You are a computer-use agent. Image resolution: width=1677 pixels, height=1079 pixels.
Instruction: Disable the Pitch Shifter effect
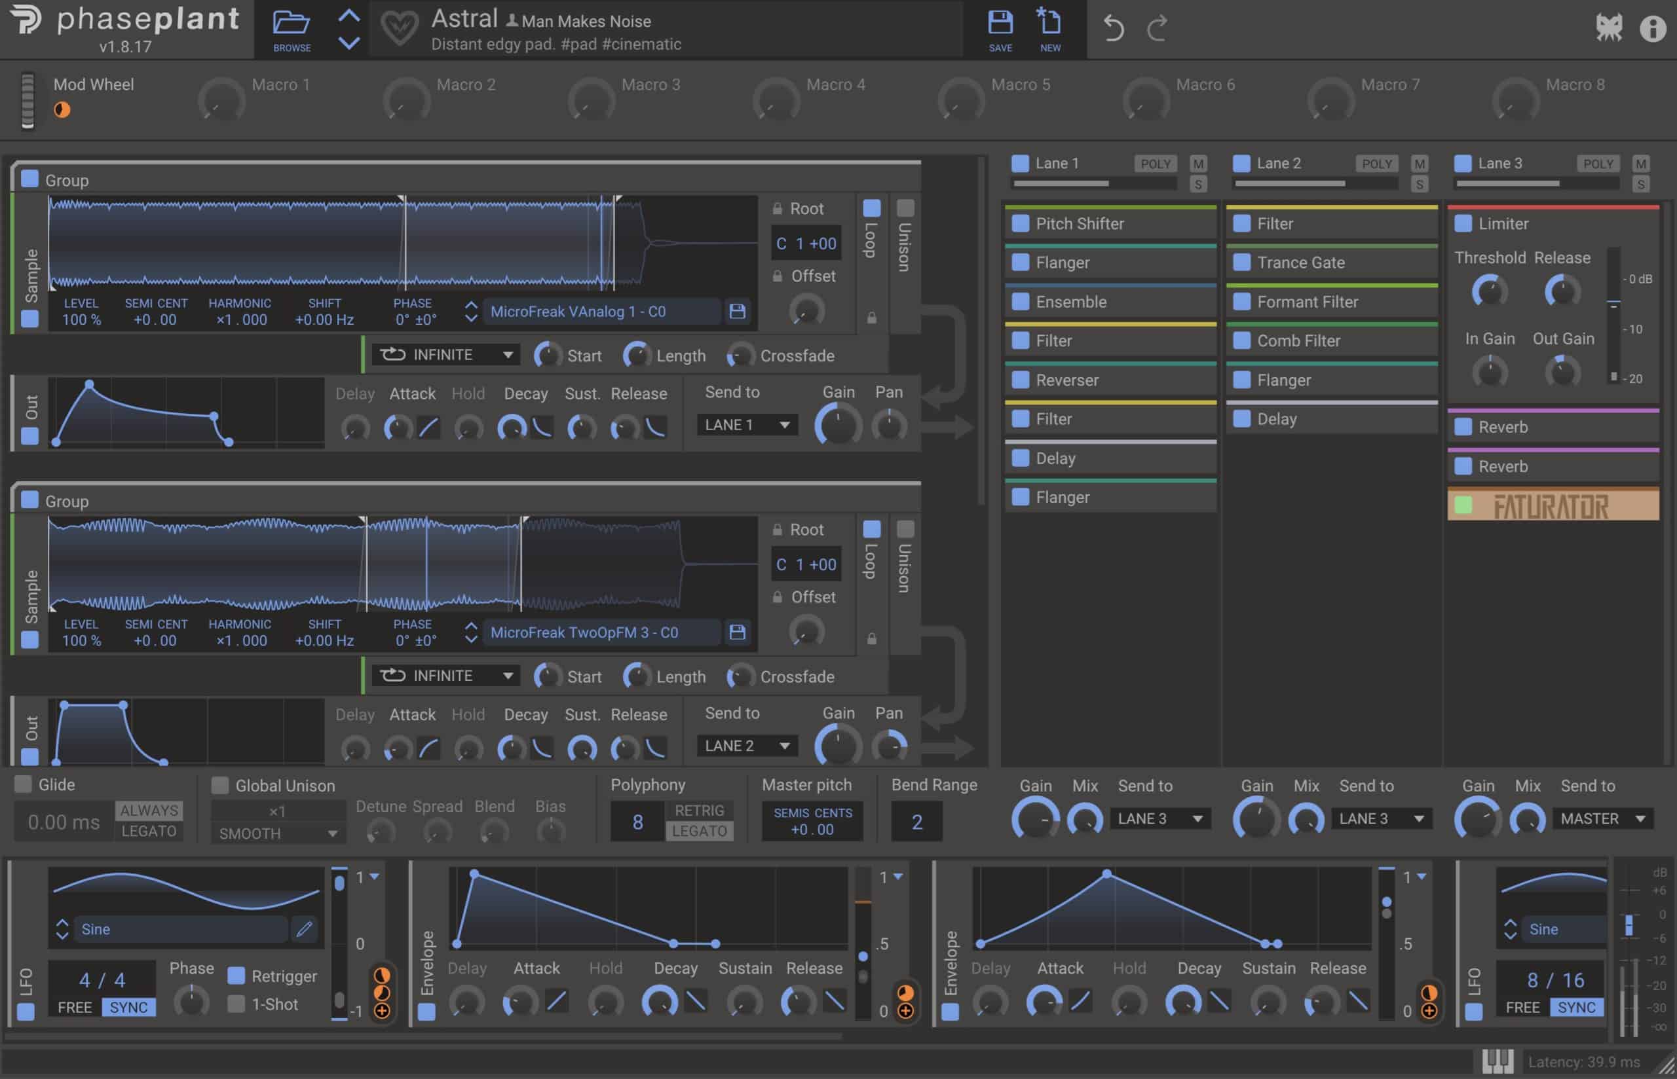point(1021,223)
